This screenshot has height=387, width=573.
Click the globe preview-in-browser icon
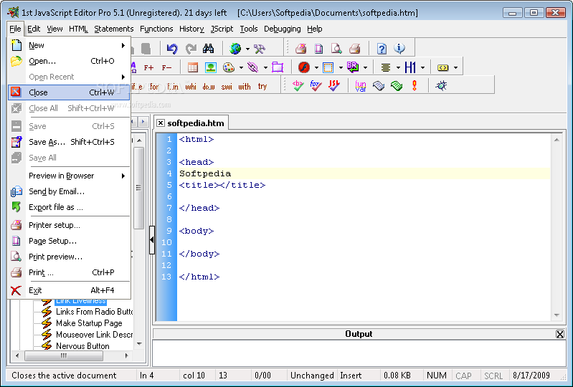pos(235,49)
